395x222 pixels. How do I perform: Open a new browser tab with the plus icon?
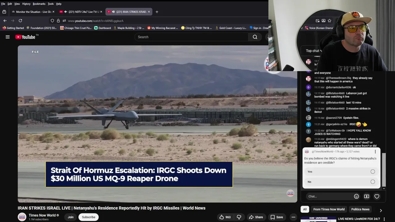pyautogui.click(x=157, y=12)
